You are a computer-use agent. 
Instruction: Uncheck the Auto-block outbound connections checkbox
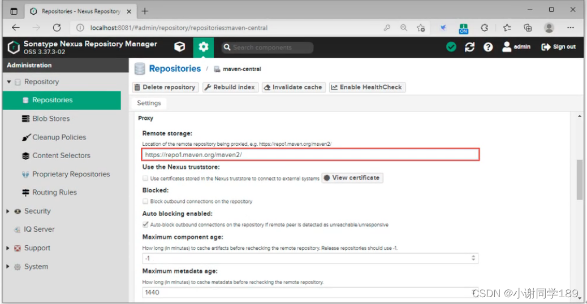pyautogui.click(x=145, y=224)
